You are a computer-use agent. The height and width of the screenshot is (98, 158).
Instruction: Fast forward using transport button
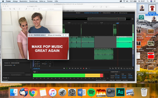coord(78,68)
